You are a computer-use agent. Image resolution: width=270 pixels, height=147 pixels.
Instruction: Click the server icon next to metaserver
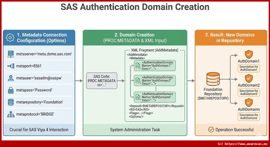coord(11,54)
